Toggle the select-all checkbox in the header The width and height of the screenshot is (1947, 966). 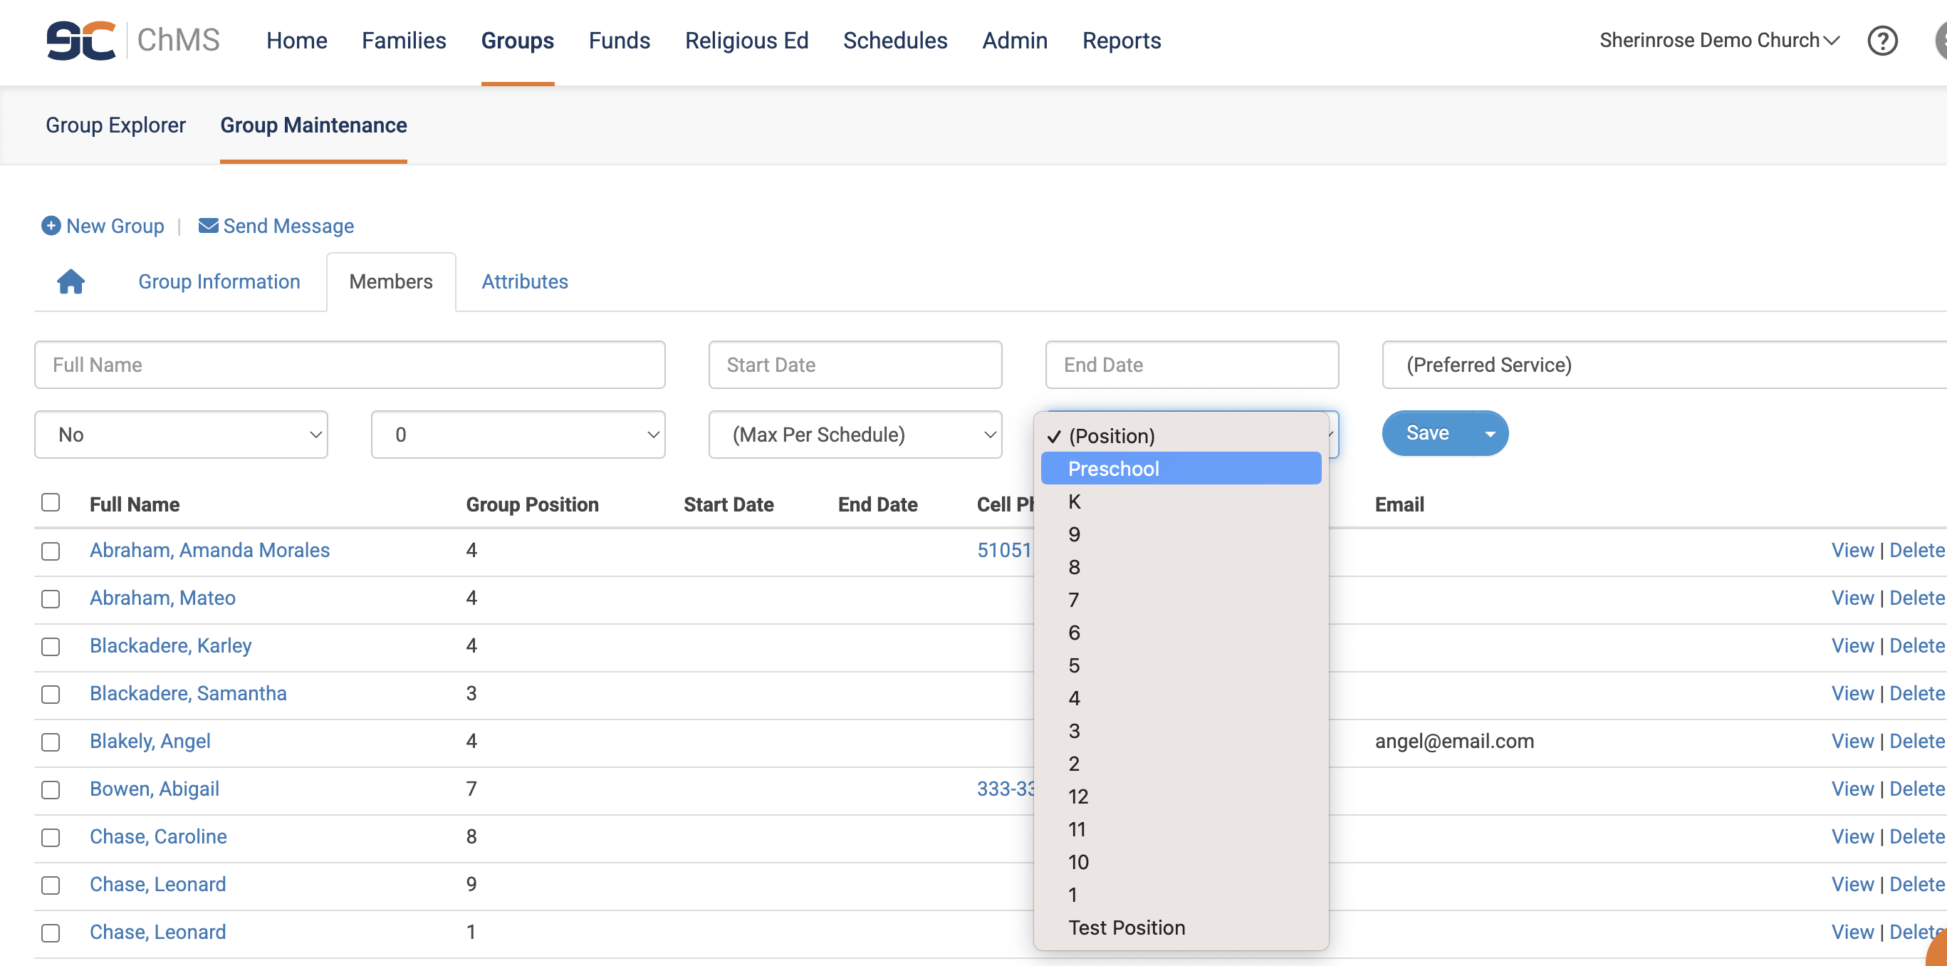pos(51,503)
